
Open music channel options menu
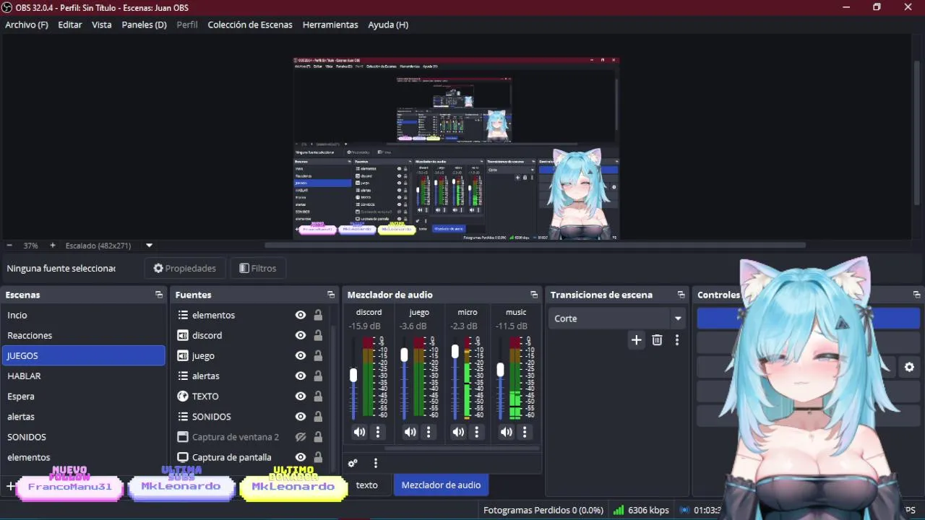(525, 432)
